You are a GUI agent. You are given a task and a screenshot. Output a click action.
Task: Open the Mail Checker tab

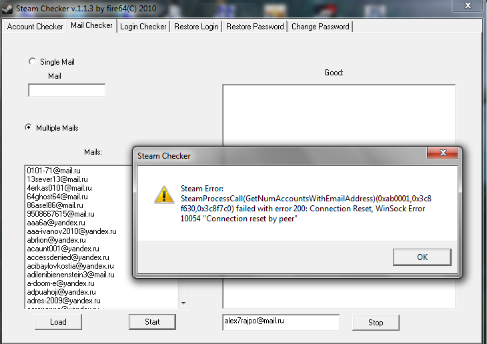(x=91, y=25)
